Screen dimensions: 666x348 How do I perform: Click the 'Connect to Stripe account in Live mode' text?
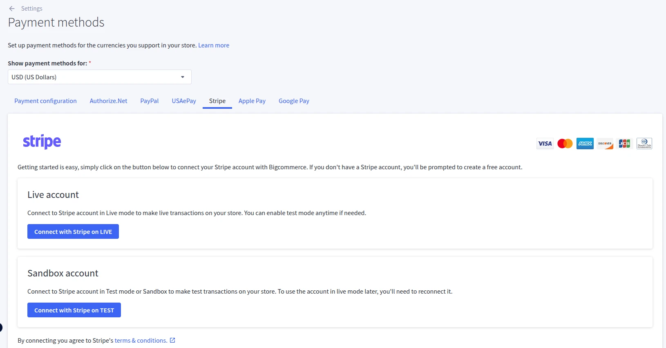[197, 213]
